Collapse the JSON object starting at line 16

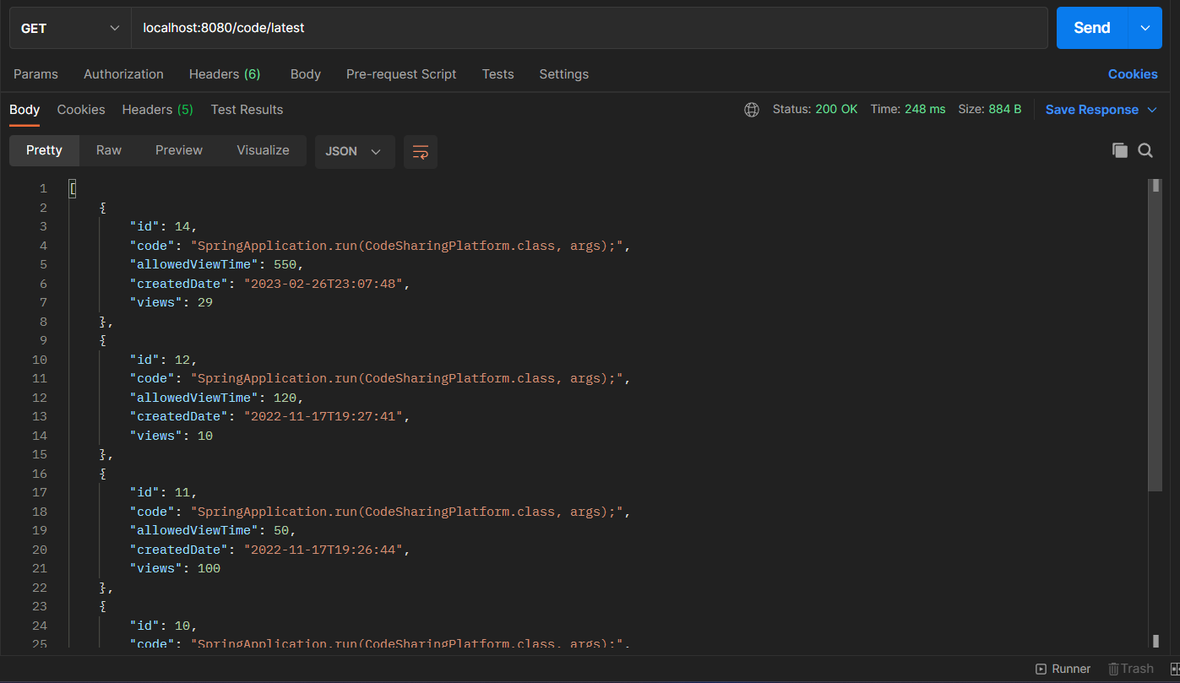[102, 474]
